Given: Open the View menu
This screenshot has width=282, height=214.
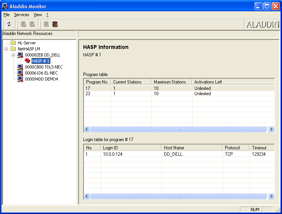Looking at the screenshot, I should click(x=38, y=15).
